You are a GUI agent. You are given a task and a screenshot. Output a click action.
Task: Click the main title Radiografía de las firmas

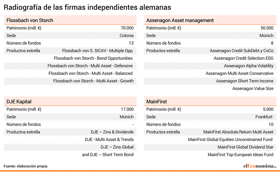click(87, 7)
